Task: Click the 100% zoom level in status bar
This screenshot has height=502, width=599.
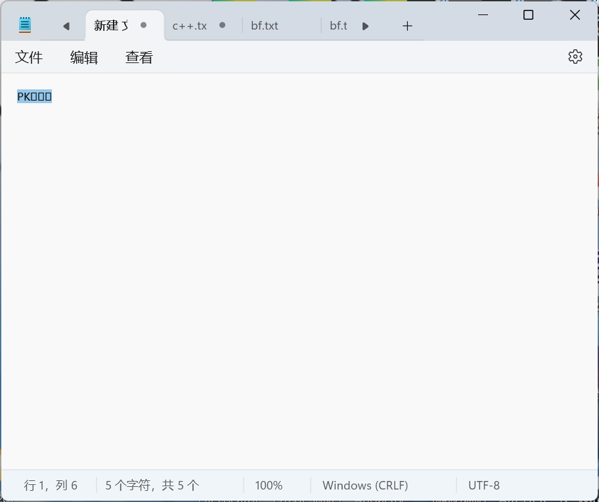Action: point(269,486)
